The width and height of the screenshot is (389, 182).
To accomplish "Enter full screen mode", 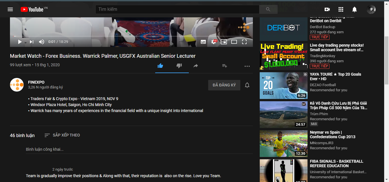I will point(244,42).
